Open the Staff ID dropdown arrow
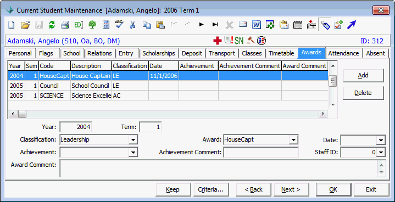 click(381, 152)
